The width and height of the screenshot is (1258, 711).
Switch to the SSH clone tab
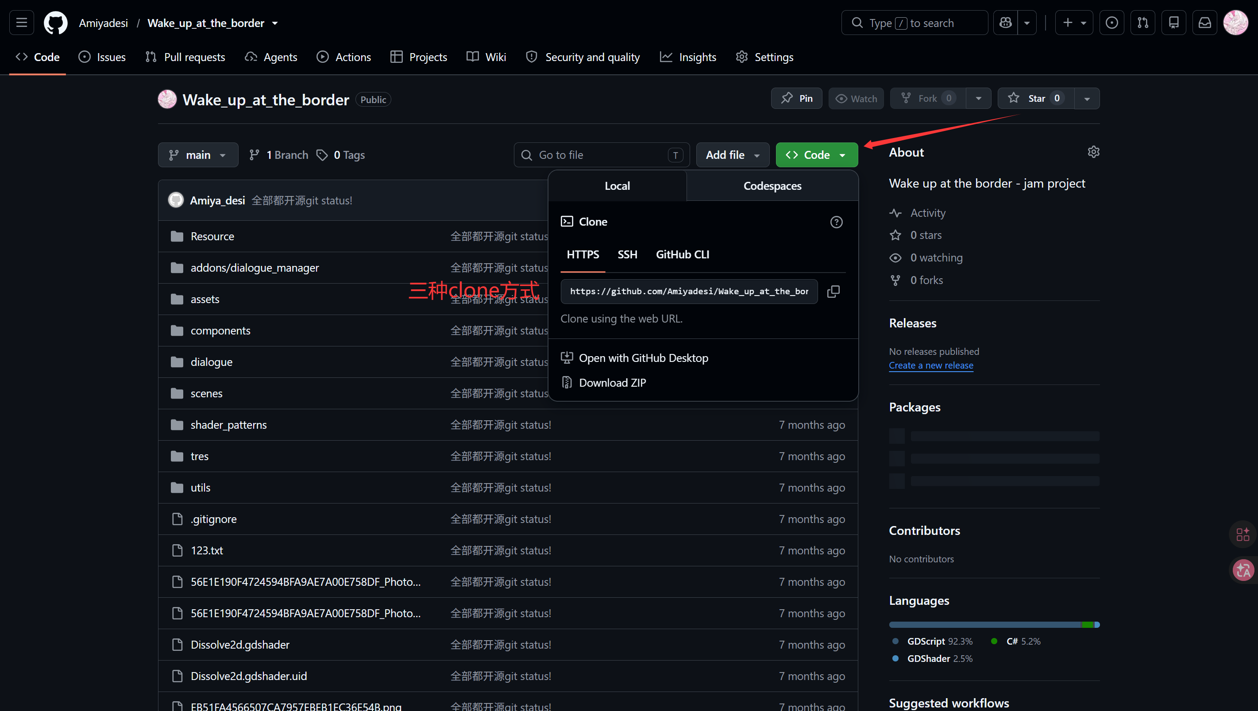click(627, 254)
